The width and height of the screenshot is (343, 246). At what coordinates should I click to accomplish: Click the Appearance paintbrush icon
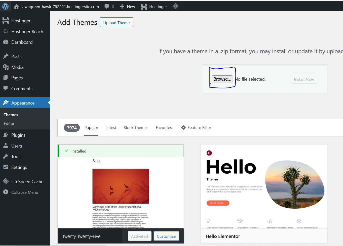pyautogui.click(x=6, y=103)
